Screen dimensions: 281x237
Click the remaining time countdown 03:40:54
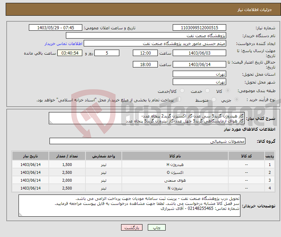point(70,53)
